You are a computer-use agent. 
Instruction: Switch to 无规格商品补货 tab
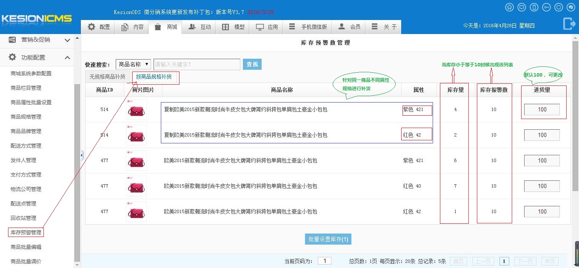point(107,77)
